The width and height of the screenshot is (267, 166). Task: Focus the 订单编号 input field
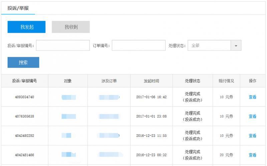pyautogui.click(x=139, y=45)
